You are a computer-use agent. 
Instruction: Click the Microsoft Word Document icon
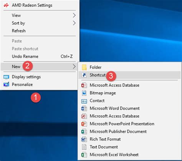click(84, 108)
